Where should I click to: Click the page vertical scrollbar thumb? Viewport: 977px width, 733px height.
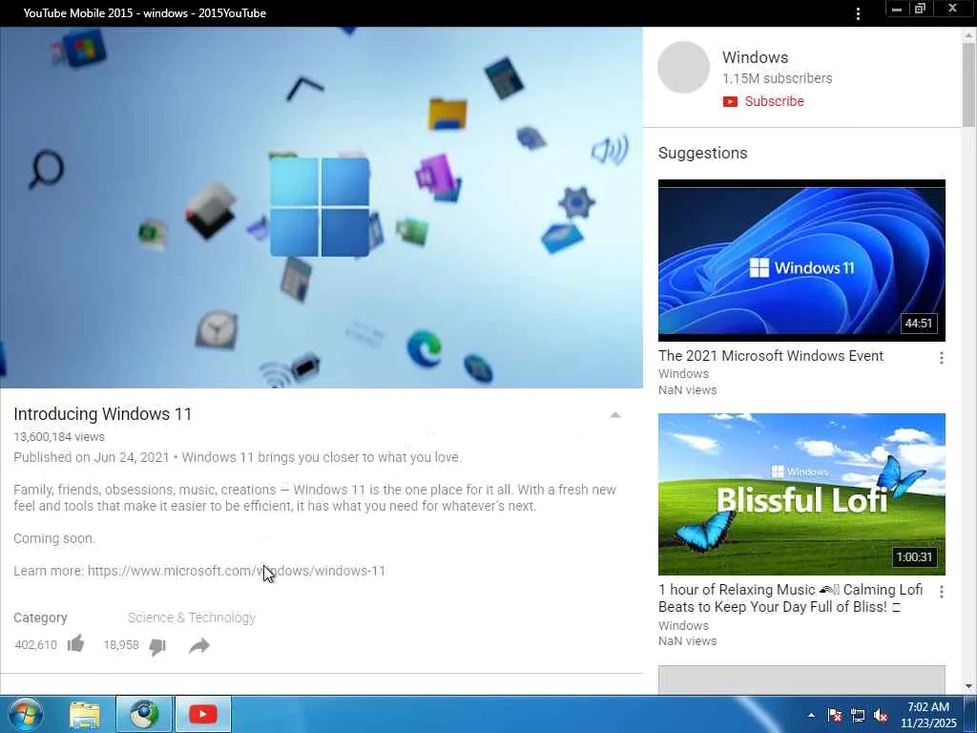point(969,84)
